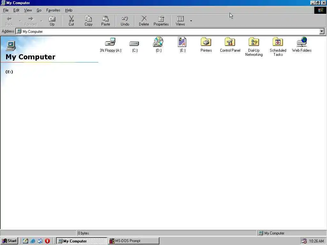Open the Go menu
327x245 pixels.
click(x=39, y=10)
